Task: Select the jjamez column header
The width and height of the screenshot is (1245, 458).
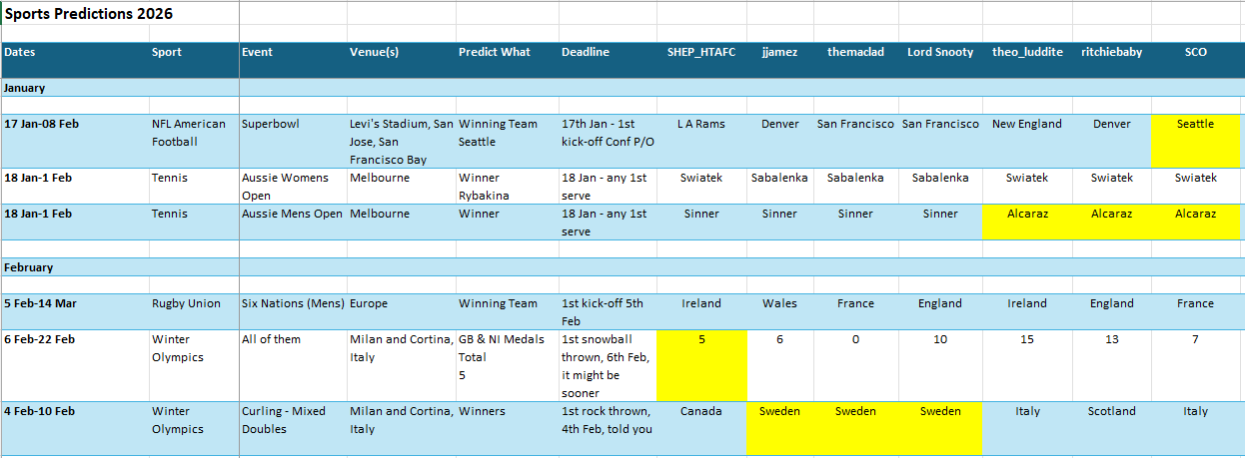Action: click(779, 59)
